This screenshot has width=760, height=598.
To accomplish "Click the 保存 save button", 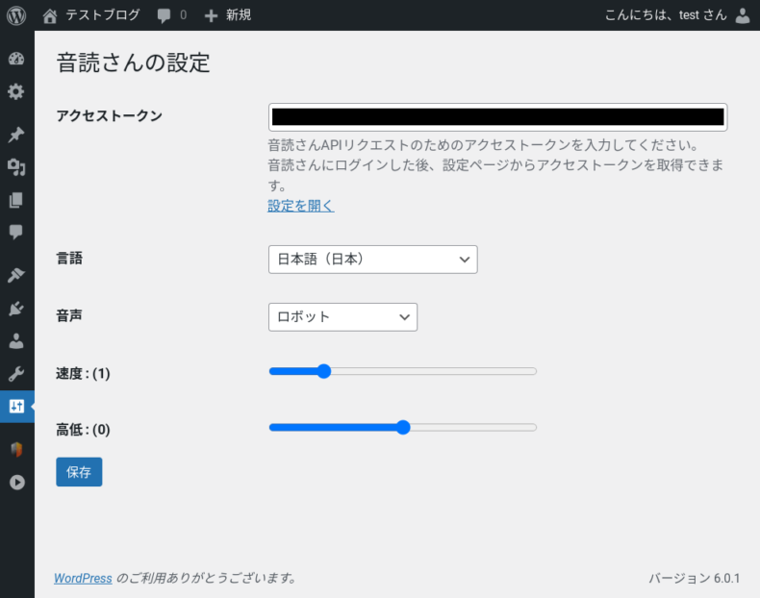I will coord(79,472).
